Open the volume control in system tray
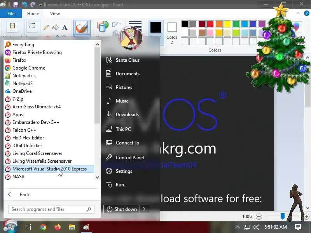The height and width of the screenshot is (233, 311). point(256,227)
